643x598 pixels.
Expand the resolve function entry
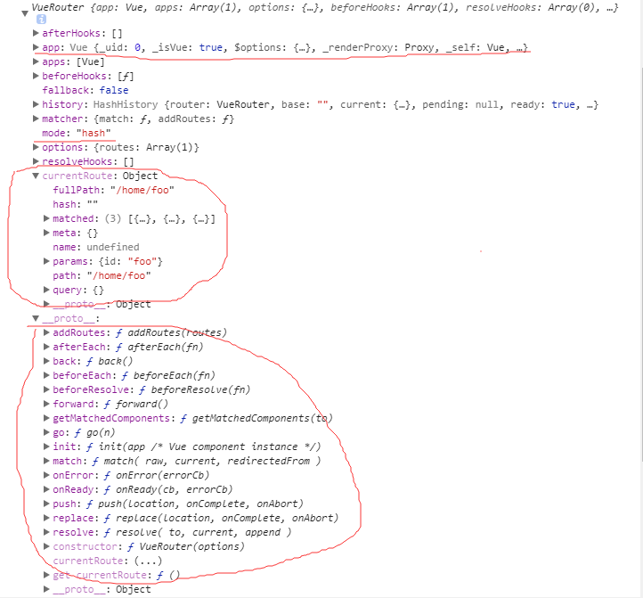click(x=46, y=532)
